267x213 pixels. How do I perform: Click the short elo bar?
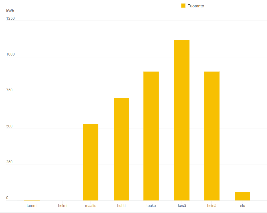click(242, 196)
